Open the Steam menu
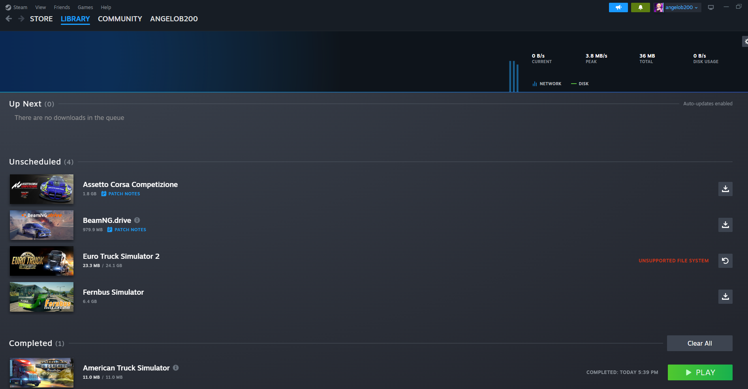The width and height of the screenshot is (748, 389). (20, 7)
